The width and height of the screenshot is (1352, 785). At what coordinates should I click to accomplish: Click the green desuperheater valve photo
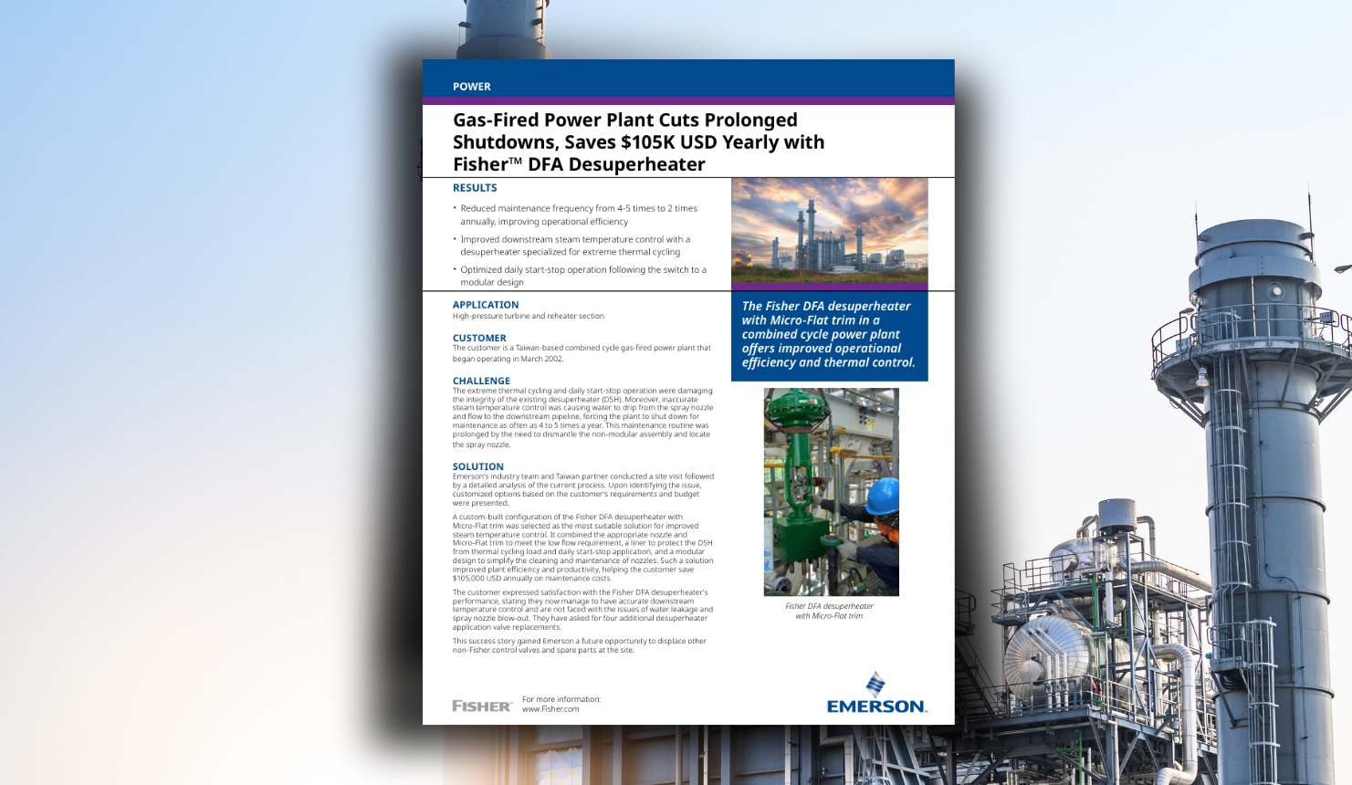click(831, 492)
